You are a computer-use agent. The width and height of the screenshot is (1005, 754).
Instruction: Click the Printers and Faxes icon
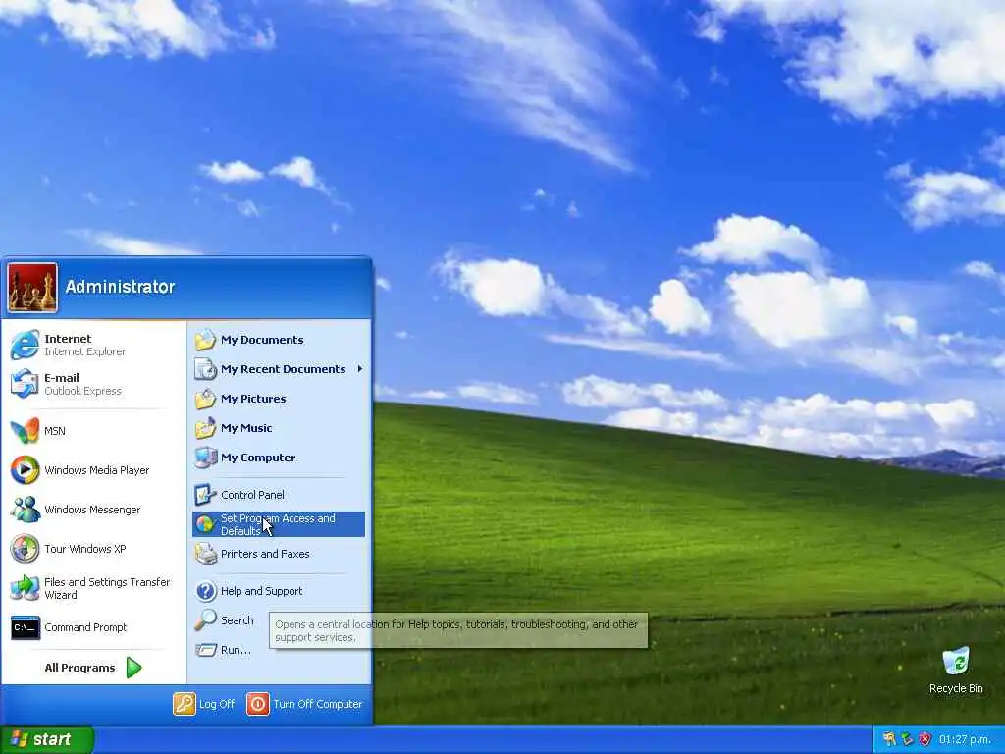click(x=205, y=554)
